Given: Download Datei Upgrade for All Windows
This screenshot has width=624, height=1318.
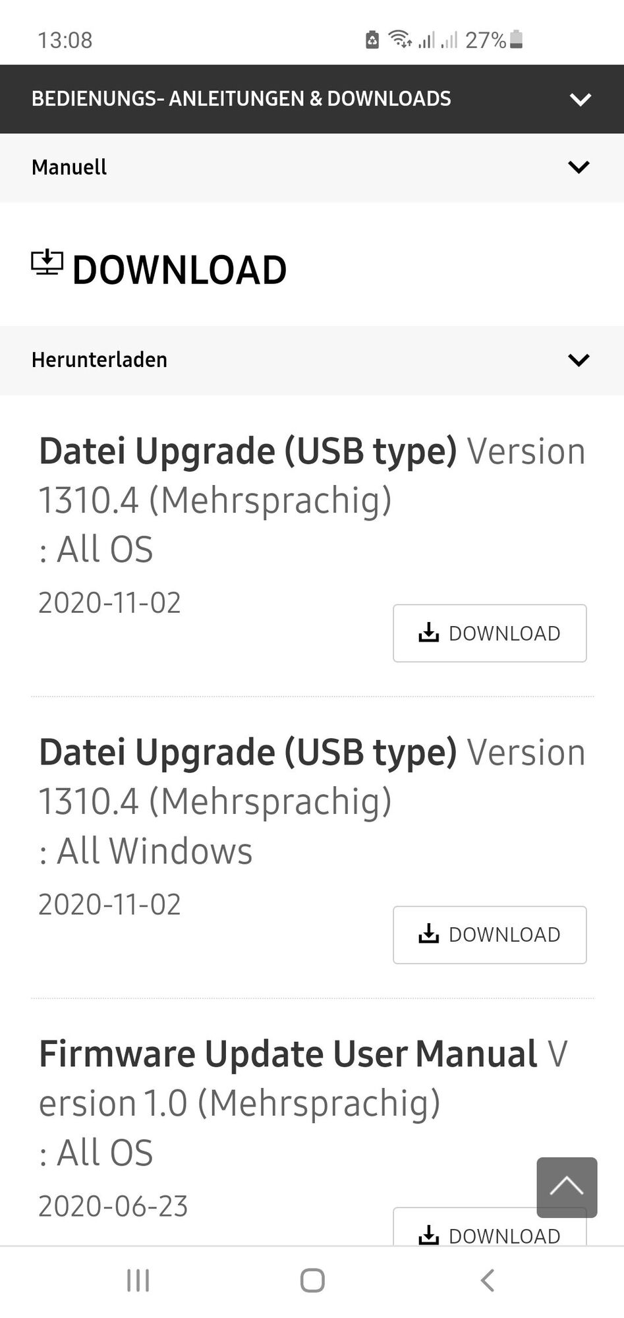Looking at the screenshot, I should coord(490,934).
